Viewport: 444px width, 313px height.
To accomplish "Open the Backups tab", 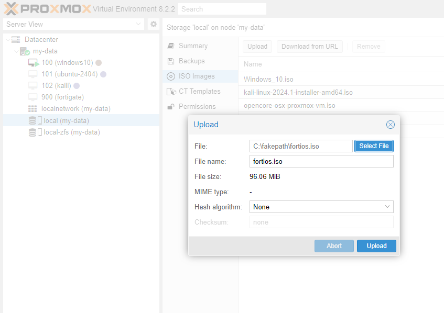I will pos(200,61).
